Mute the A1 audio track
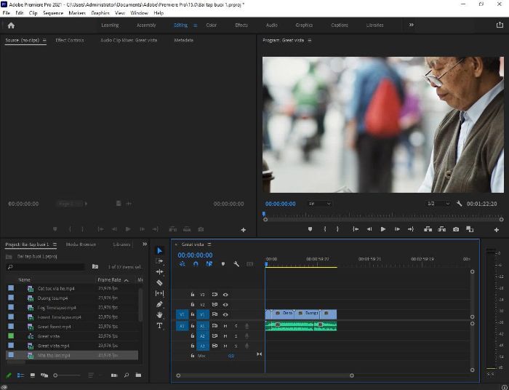This screenshot has height=390, width=509. pyautogui.click(x=225, y=326)
